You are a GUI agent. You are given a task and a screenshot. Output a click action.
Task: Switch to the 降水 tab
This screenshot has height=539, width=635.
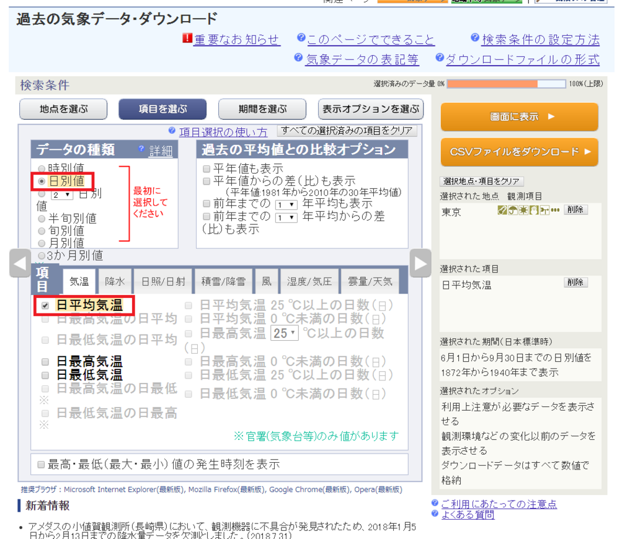tap(115, 281)
